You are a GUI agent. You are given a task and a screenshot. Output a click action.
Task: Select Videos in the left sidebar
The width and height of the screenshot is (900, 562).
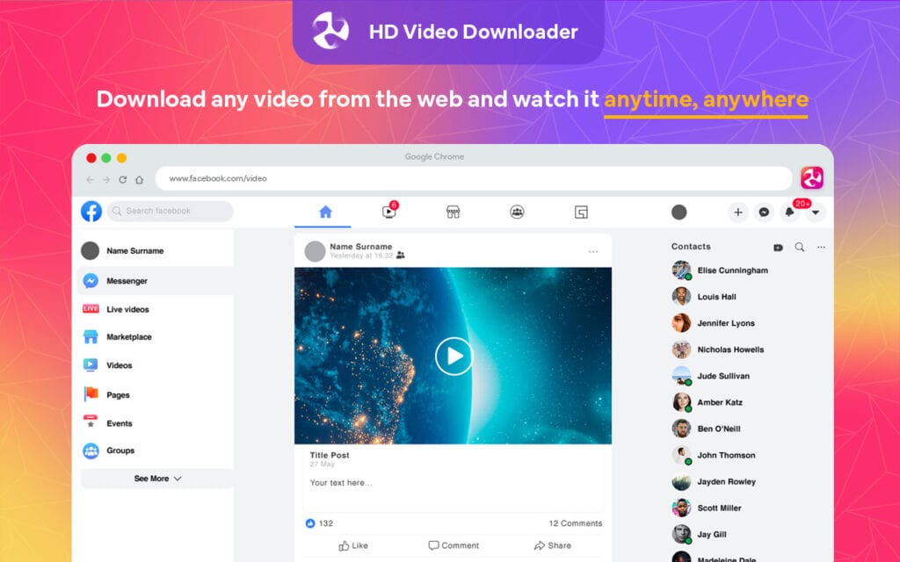[x=122, y=365]
